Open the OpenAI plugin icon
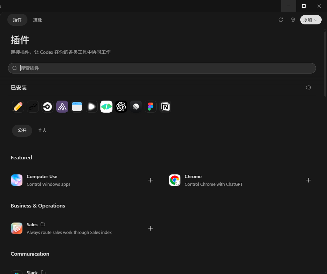327x274 pixels. pyautogui.click(x=121, y=107)
